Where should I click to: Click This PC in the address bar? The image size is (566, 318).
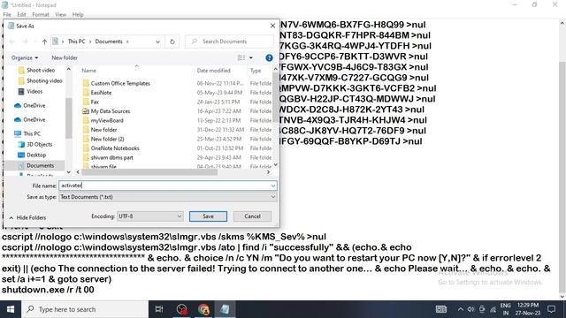pos(77,42)
